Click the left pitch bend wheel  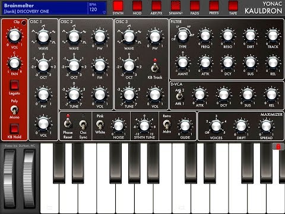pyautogui.click(x=9, y=179)
